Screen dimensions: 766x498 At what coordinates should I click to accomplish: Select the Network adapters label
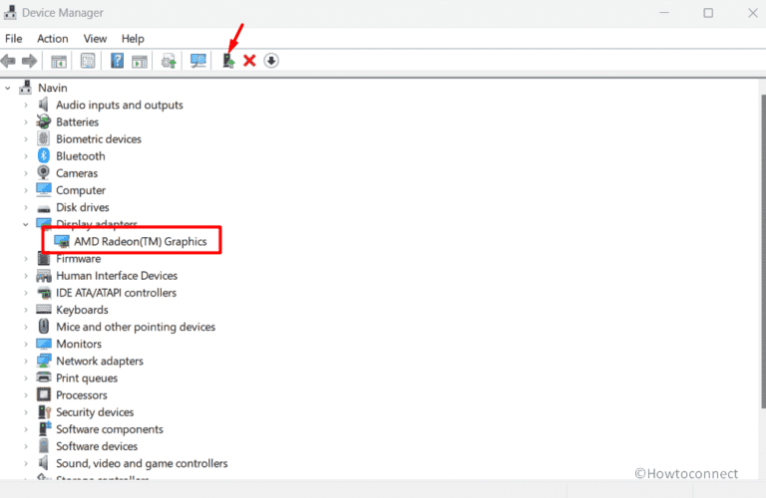click(100, 361)
